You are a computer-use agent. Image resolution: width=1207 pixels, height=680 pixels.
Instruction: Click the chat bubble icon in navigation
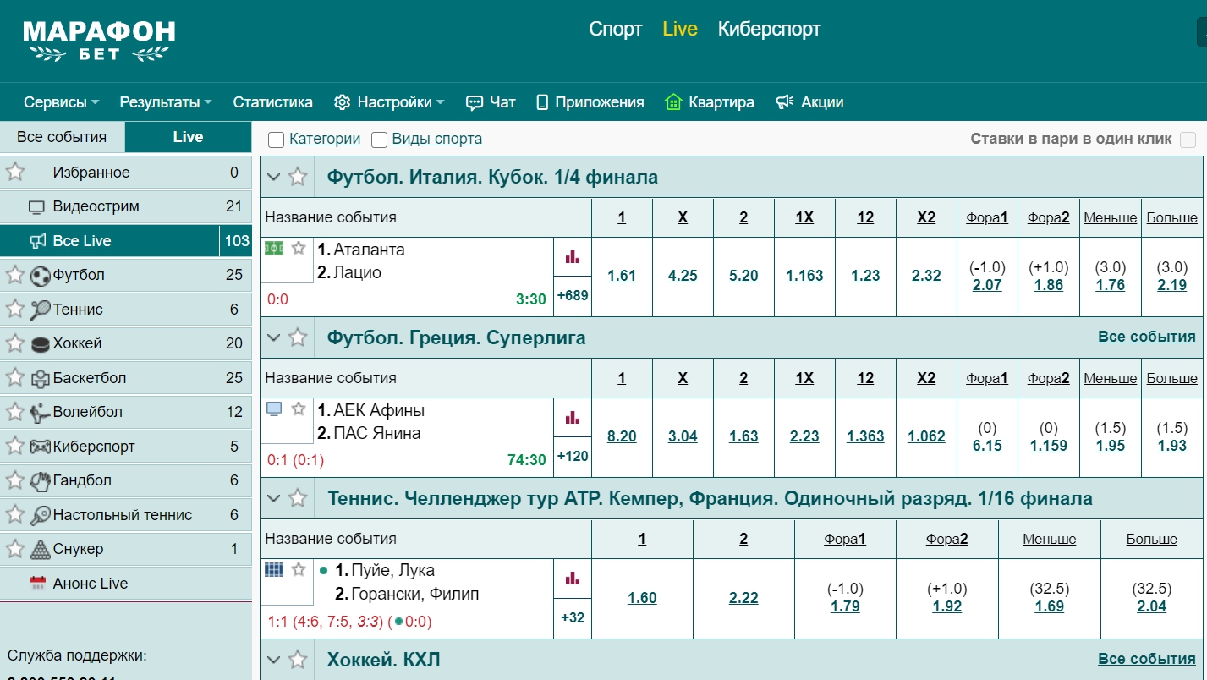[x=475, y=102]
